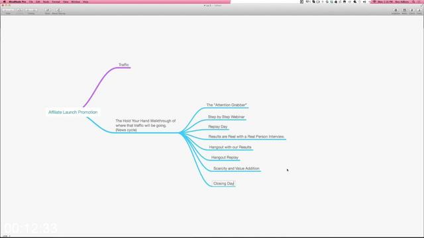
Task: Open the Fonts panel icon
Action: pyautogui.click(x=419, y=11)
